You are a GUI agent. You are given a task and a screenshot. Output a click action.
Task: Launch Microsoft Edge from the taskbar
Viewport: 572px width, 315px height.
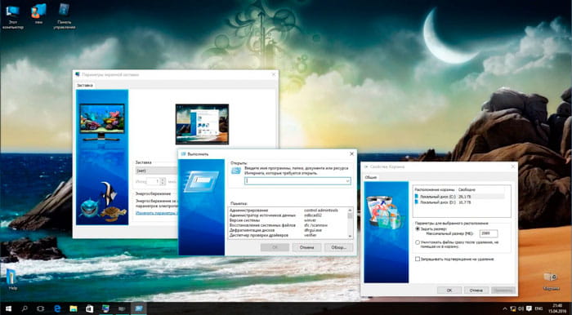(57, 308)
